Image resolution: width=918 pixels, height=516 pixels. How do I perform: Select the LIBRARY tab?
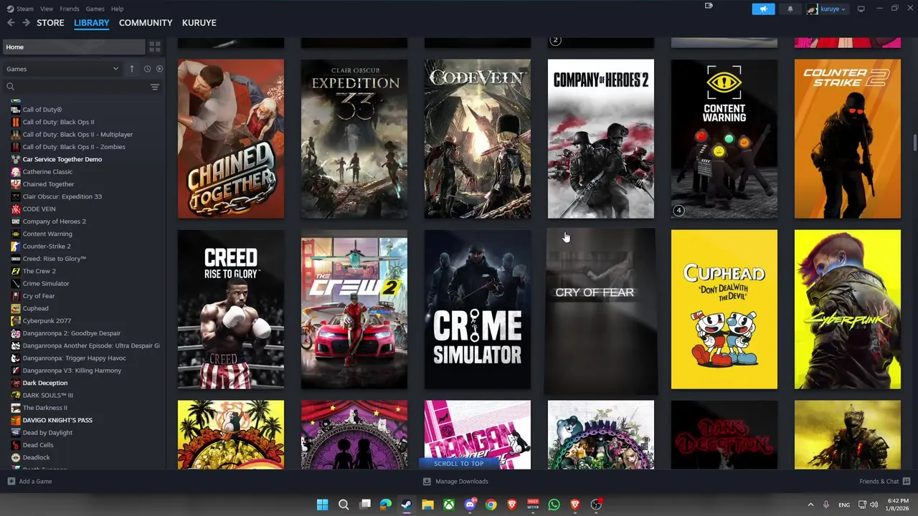click(x=92, y=23)
